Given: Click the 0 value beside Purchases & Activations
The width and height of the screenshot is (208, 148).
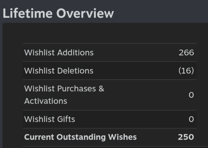Looking at the screenshot, I should click(191, 95).
